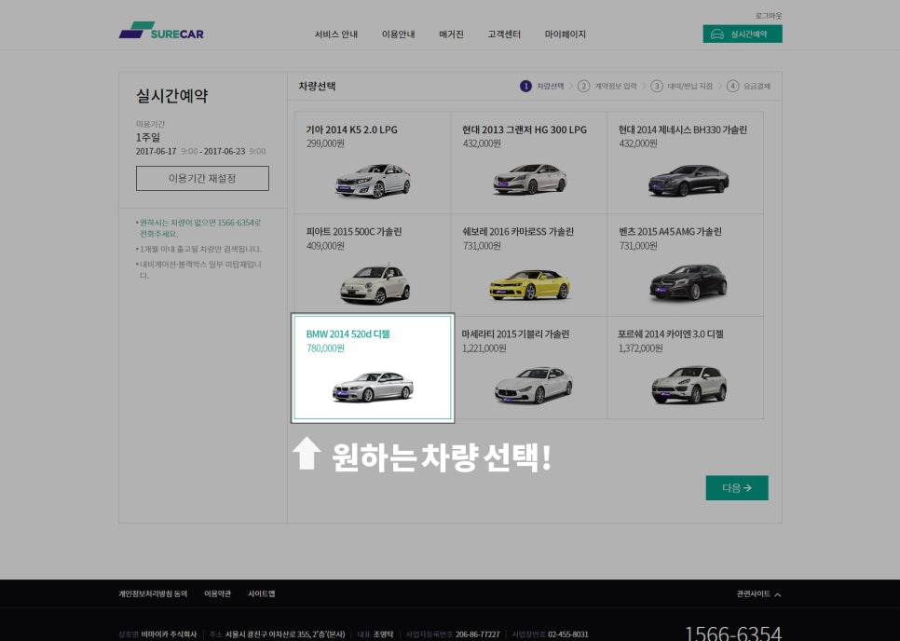The image size is (900, 641).
Task: Open the 매거진 menu
Action: [451, 34]
